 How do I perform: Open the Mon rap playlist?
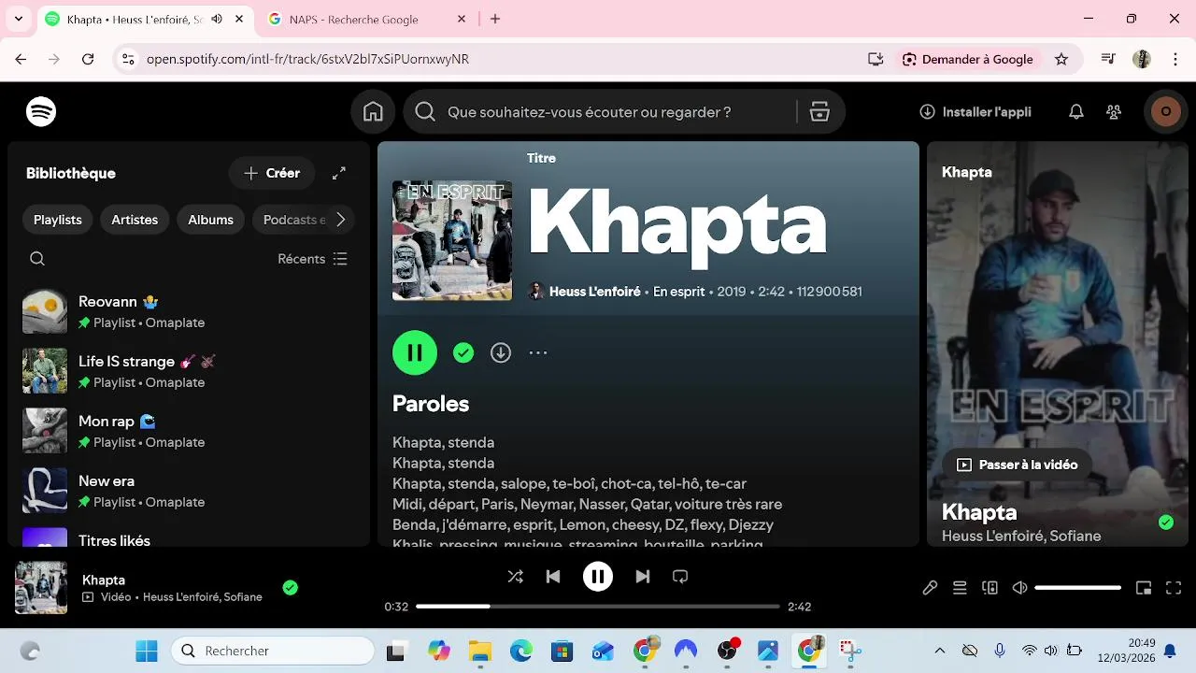point(187,431)
